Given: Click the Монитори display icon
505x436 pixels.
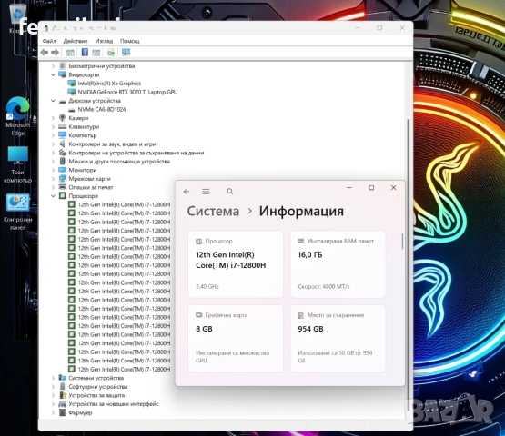Looking at the screenshot, I should pyautogui.click(x=63, y=170).
